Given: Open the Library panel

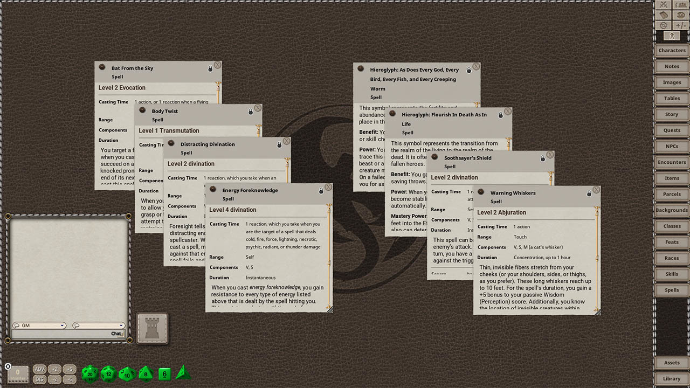Looking at the screenshot, I should click(x=672, y=378).
